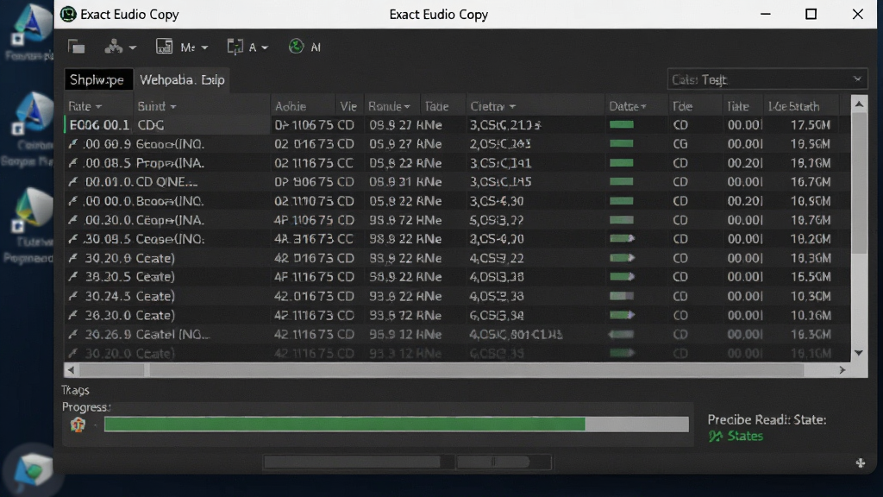Click the track icon of row 26.30.0
The height and width of the screenshot is (497, 883).
(72, 316)
